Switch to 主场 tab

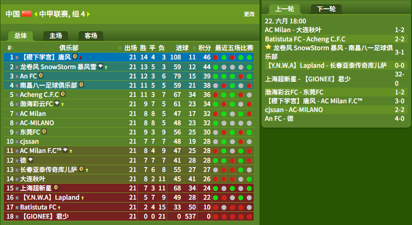pyautogui.click(x=56, y=36)
